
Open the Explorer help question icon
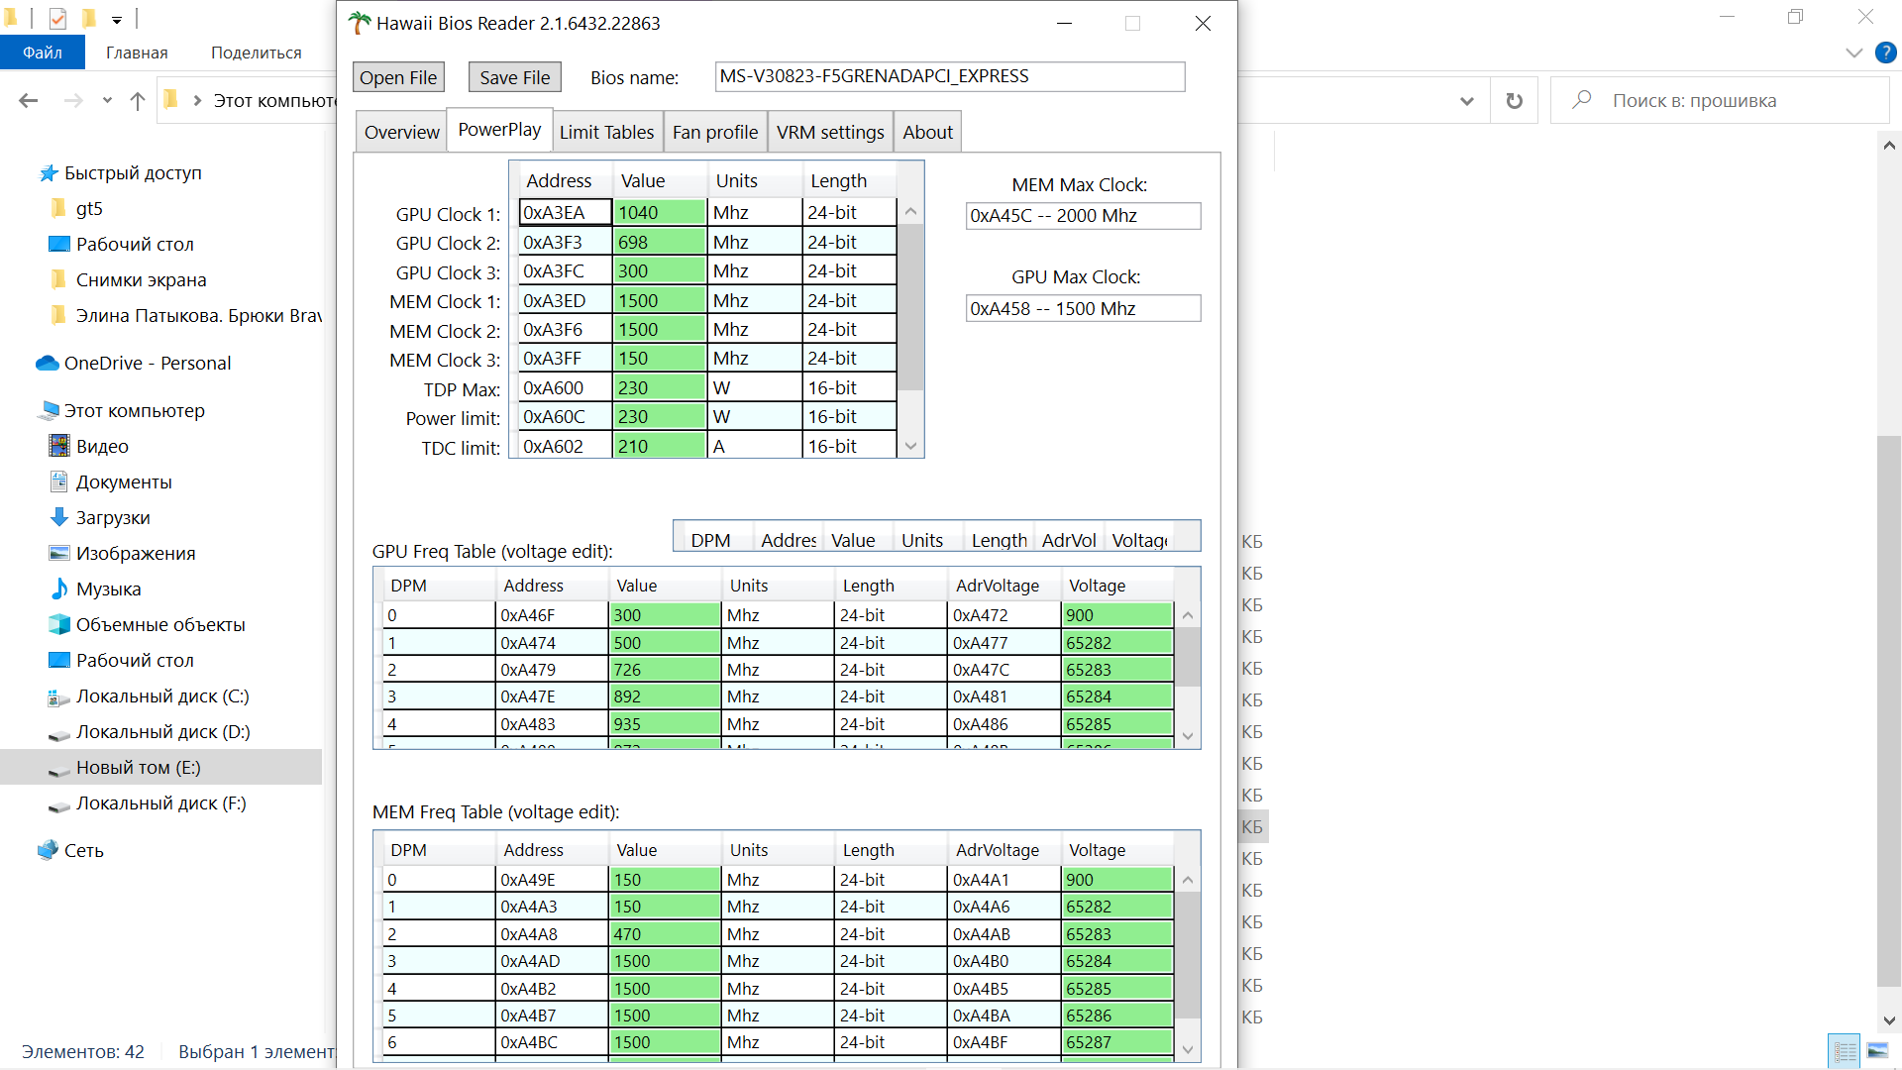[x=1885, y=53]
